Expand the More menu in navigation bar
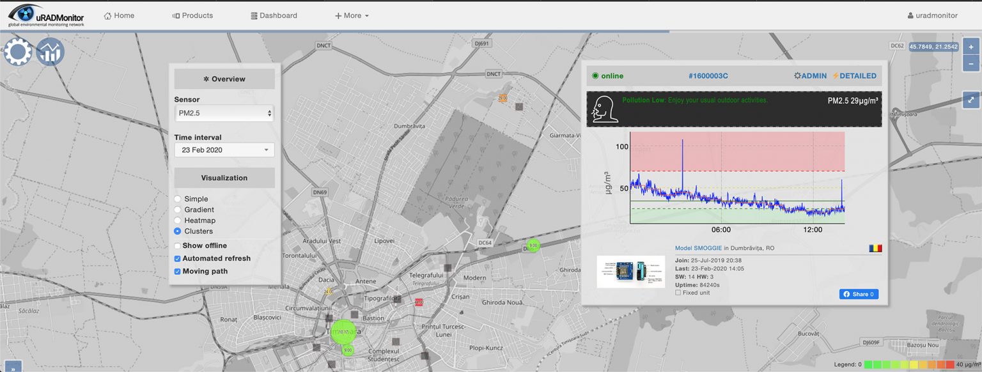This screenshot has width=982, height=372. tap(352, 15)
